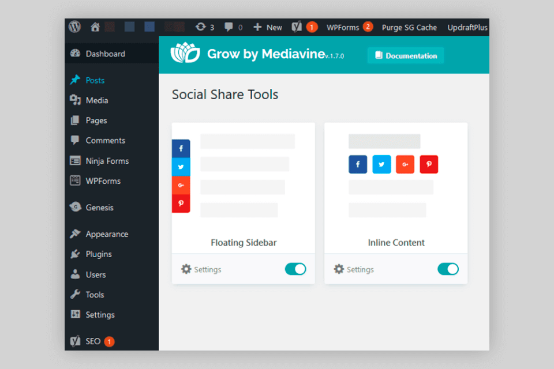Click the Dashboard gauge icon
The height and width of the screenshot is (369, 554).
(75, 53)
